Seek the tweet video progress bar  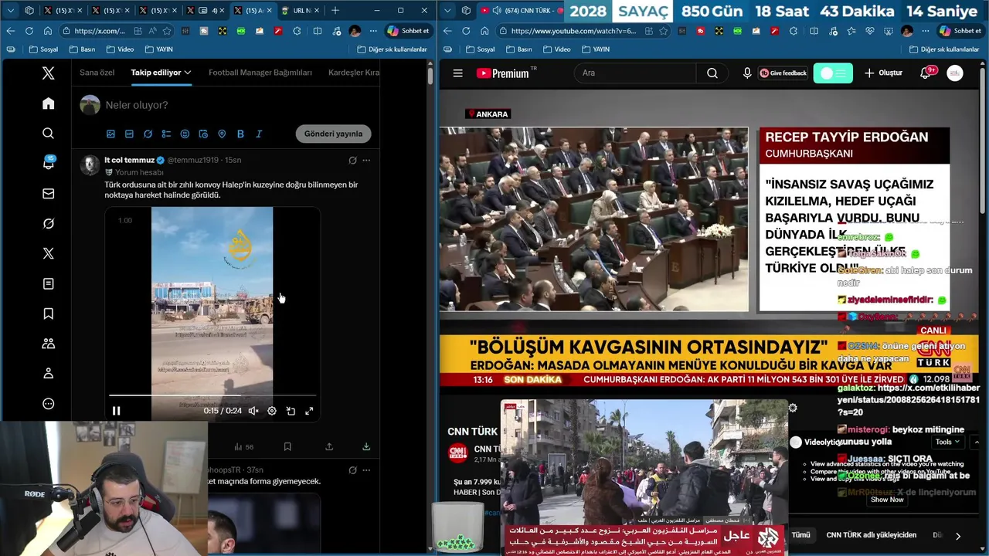pyautogui.click(x=212, y=395)
